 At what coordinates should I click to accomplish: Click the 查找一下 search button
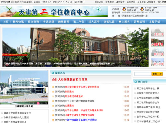157,74
